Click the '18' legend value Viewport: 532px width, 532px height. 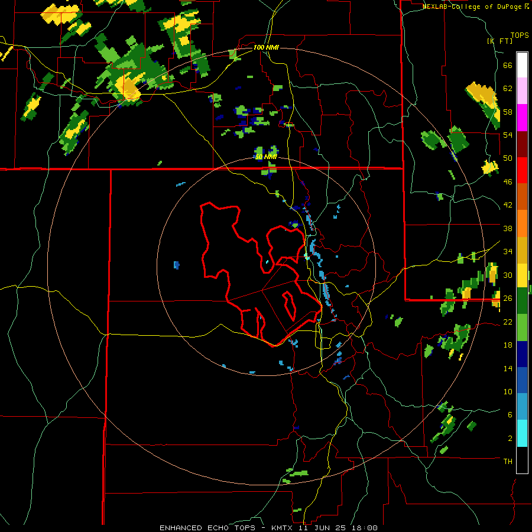[508, 345]
